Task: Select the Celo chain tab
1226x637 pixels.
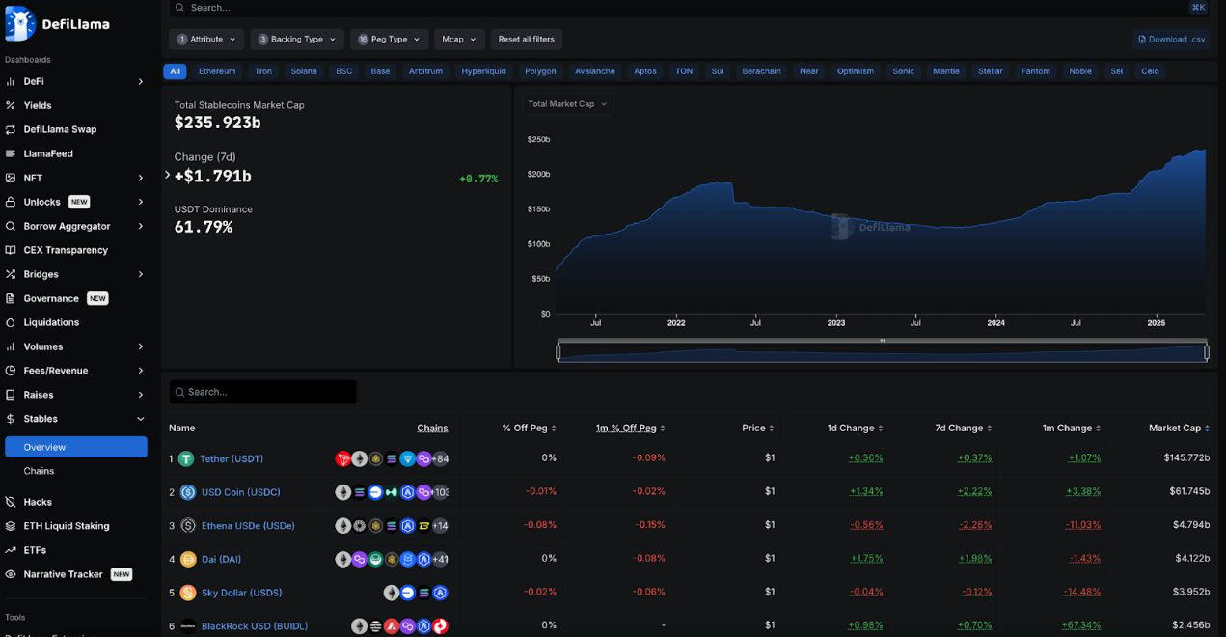Action: coord(1150,71)
